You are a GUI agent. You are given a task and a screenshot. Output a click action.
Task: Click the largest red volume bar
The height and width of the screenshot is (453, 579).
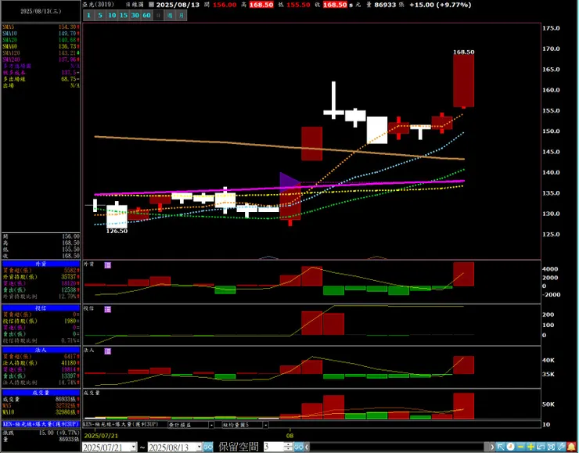point(464,406)
